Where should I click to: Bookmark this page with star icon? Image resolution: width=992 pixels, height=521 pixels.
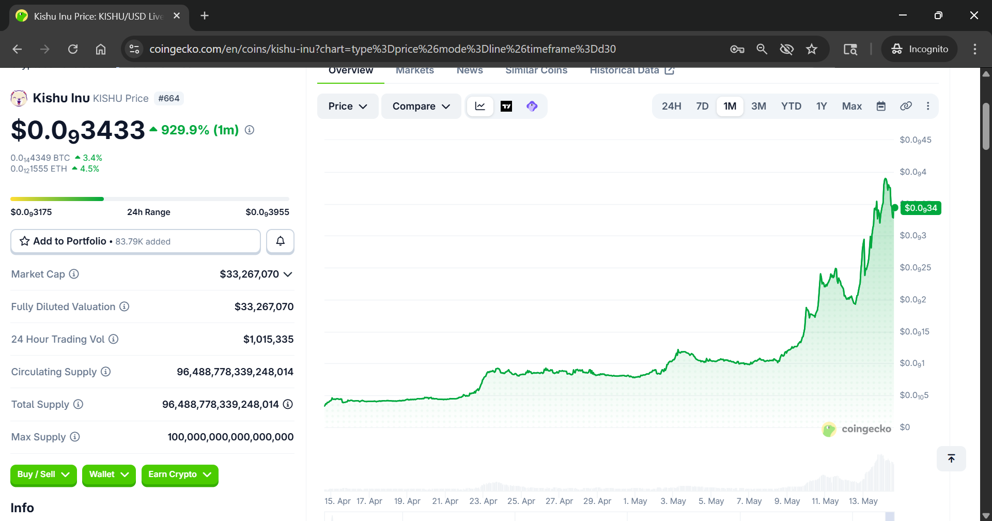coord(812,49)
